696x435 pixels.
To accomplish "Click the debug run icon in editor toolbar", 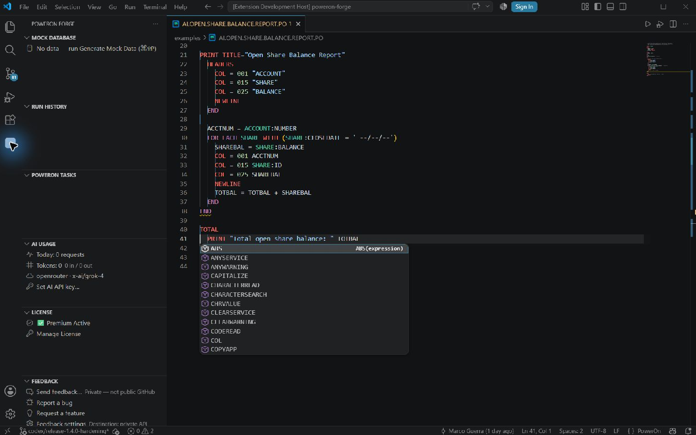I will [660, 24].
